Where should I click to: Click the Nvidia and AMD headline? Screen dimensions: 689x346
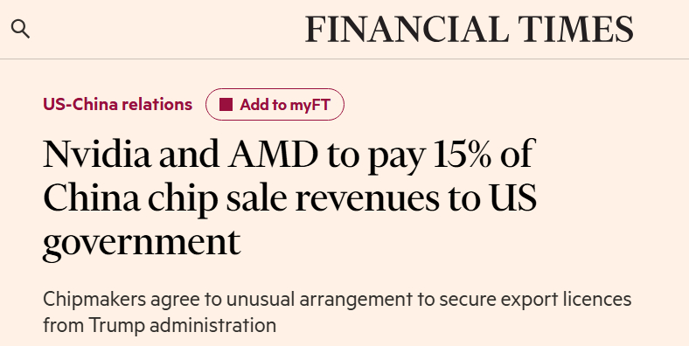[x=290, y=200]
